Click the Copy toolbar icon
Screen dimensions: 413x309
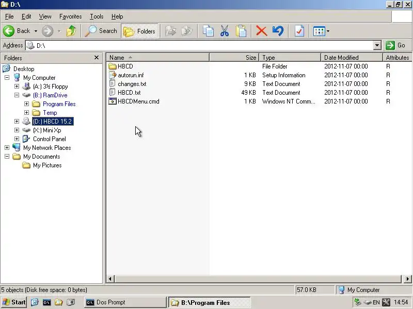pyautogui.click(x=208, y=31)
